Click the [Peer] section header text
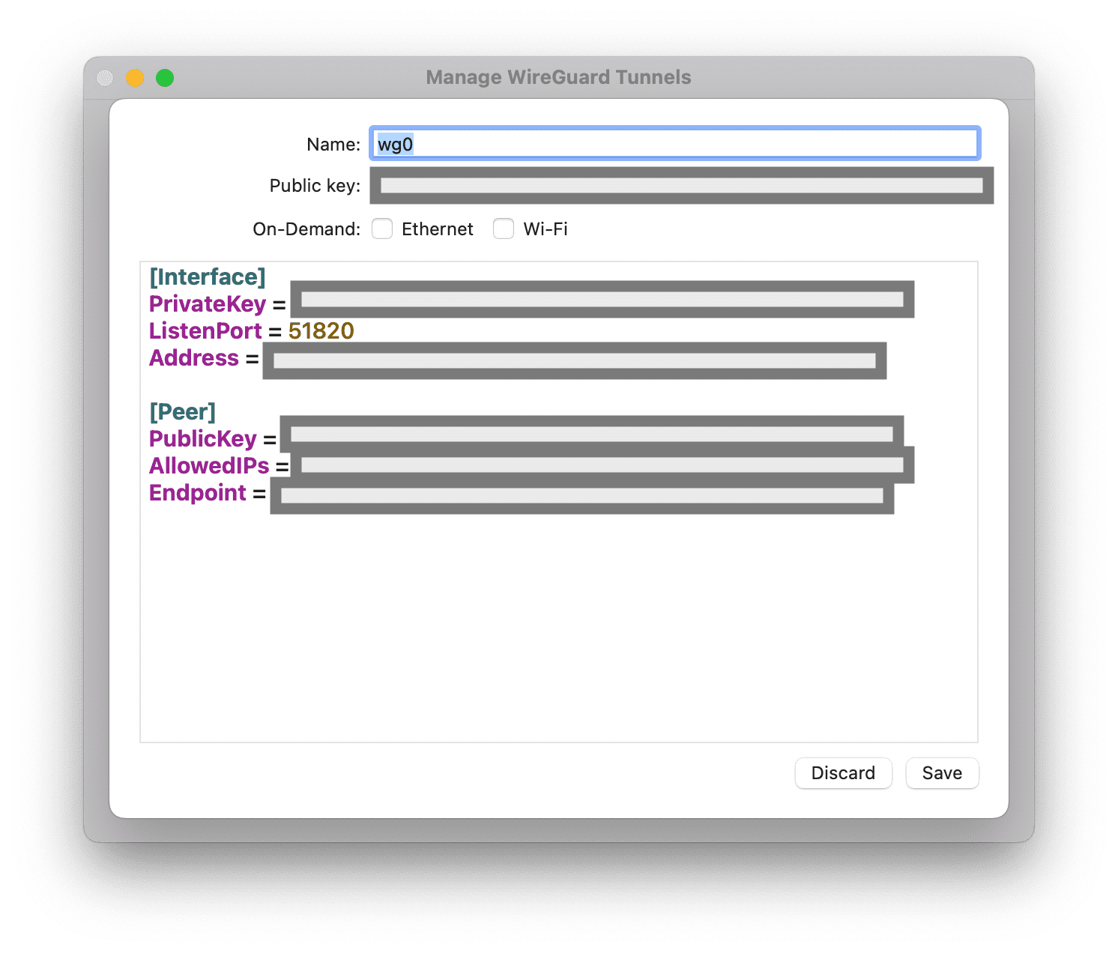1118x953 pixels. [x=182, y=412]
